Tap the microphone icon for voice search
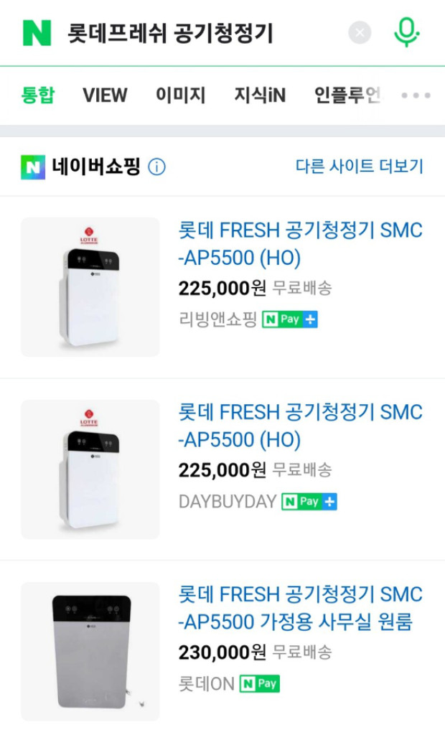Screen dimensions: 445x735 [406, 33]
